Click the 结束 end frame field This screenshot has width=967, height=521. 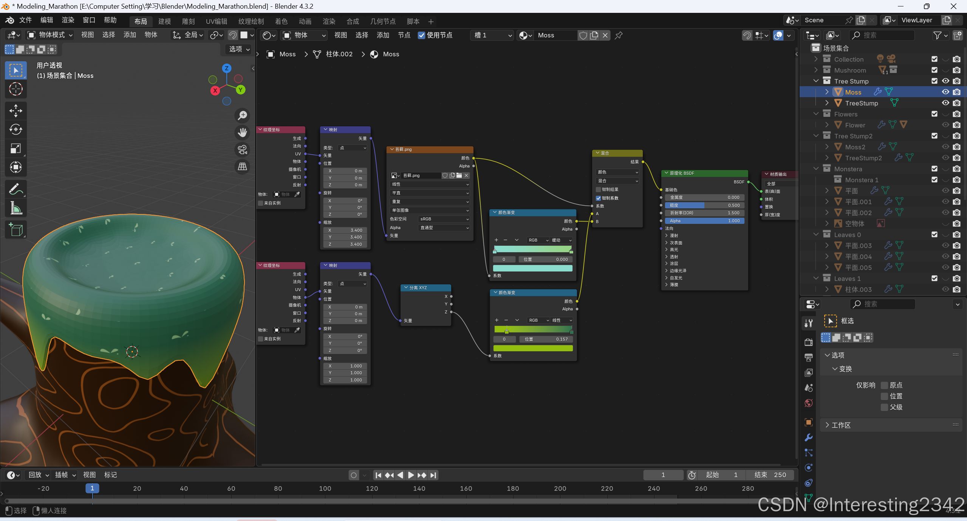770,475
